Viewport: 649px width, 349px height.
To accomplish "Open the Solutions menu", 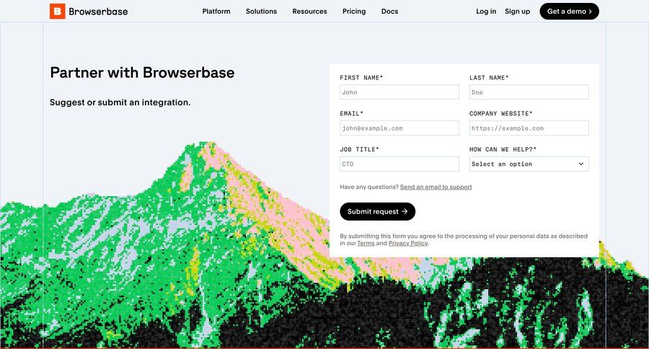I will [x=261, y=12].
